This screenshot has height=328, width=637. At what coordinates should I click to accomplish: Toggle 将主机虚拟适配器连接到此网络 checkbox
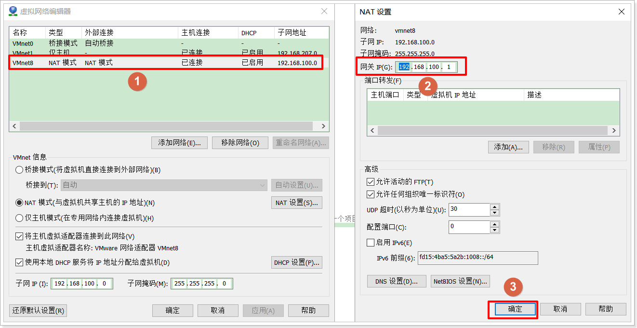point(19,236)
